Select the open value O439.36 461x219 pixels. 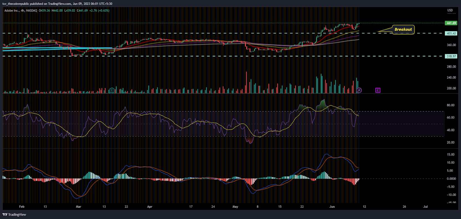point(44,11)
